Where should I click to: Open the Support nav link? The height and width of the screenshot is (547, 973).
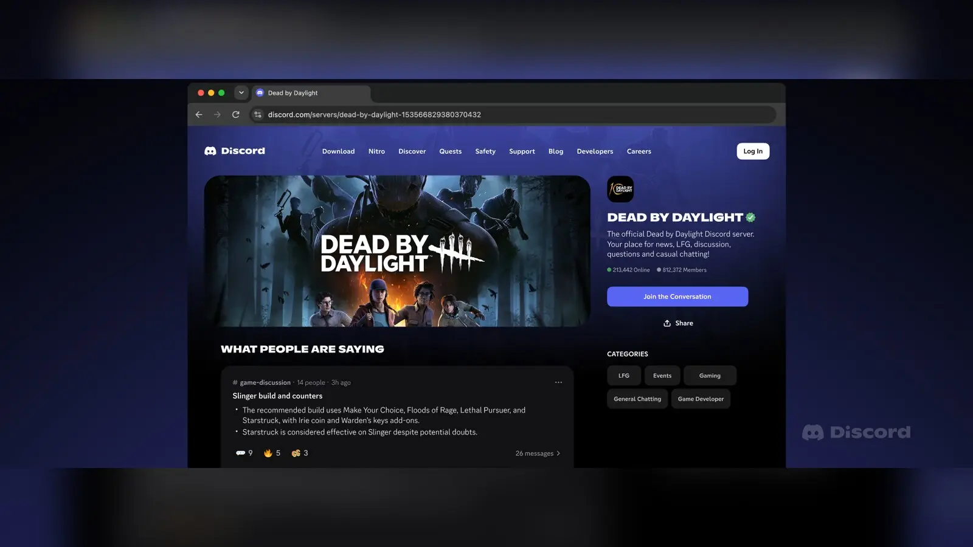(x=522, y=151)
